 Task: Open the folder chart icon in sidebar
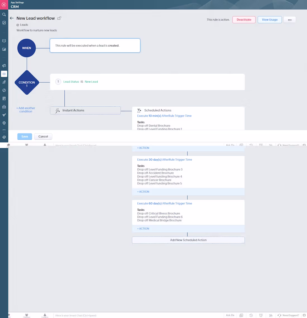[x=4, y=49]
